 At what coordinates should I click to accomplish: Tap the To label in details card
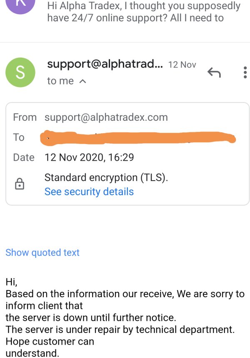18,137
